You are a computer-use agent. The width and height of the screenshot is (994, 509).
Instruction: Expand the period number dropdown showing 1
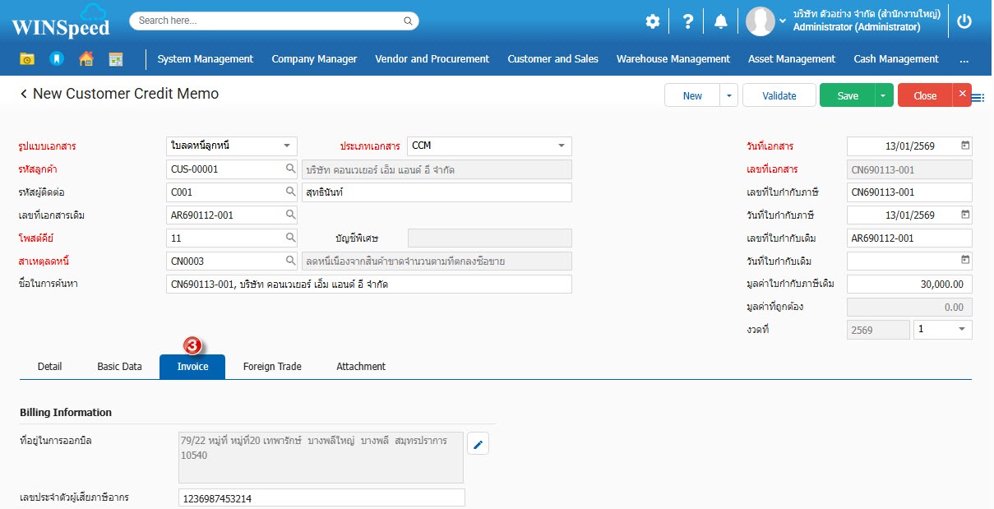(x=961, y=329)
